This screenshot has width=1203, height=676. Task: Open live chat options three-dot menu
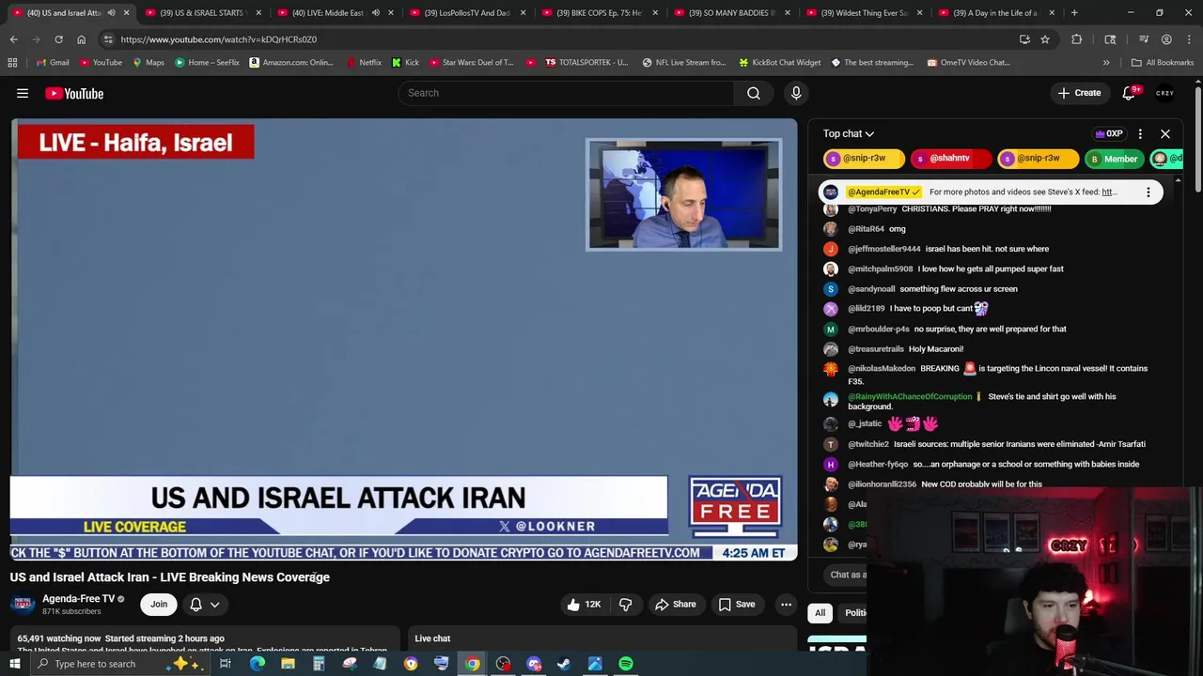tap(1140, 134)
